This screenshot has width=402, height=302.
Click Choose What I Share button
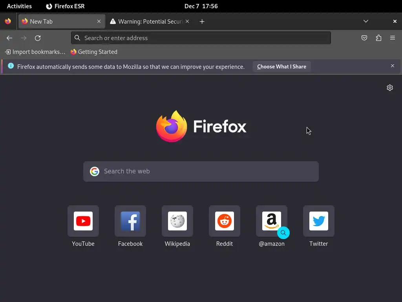(x=281, y=66)
